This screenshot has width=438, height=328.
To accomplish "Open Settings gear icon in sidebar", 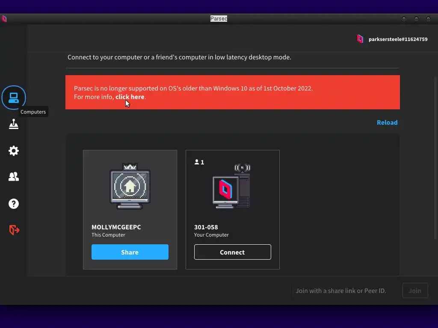I will [13, 151].
